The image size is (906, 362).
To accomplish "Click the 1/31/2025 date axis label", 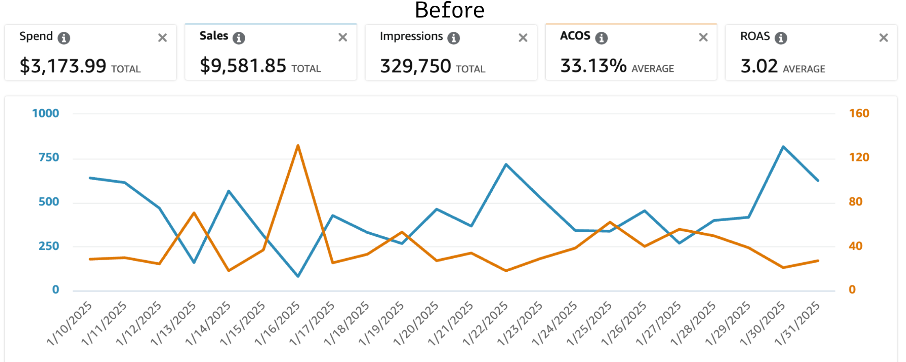I will [797, 323].
